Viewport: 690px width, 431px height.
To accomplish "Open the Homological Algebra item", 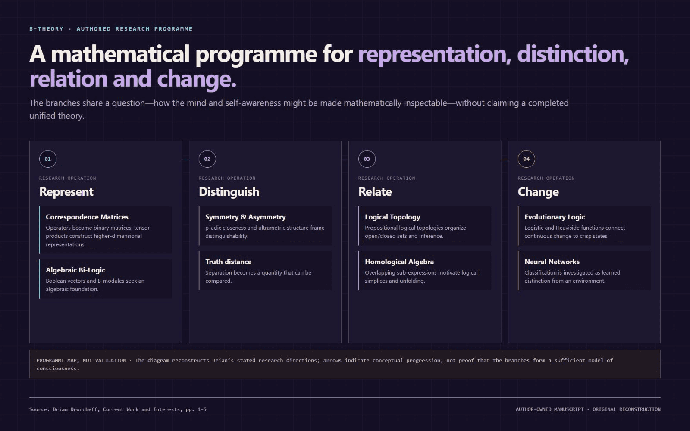I will 425,271.
